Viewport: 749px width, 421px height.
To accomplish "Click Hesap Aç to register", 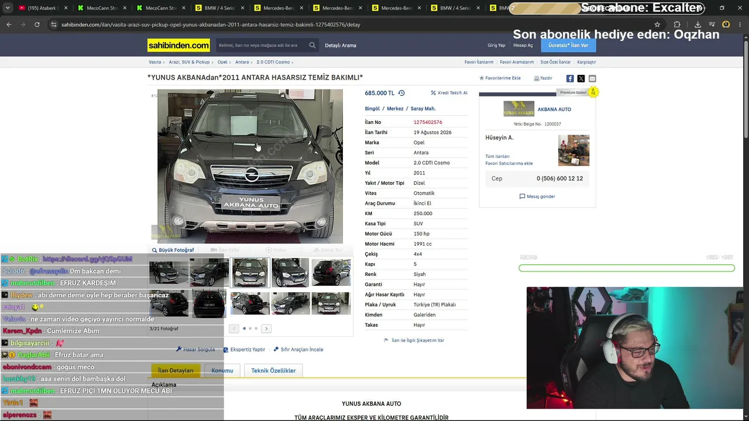I will pos(523,46).
